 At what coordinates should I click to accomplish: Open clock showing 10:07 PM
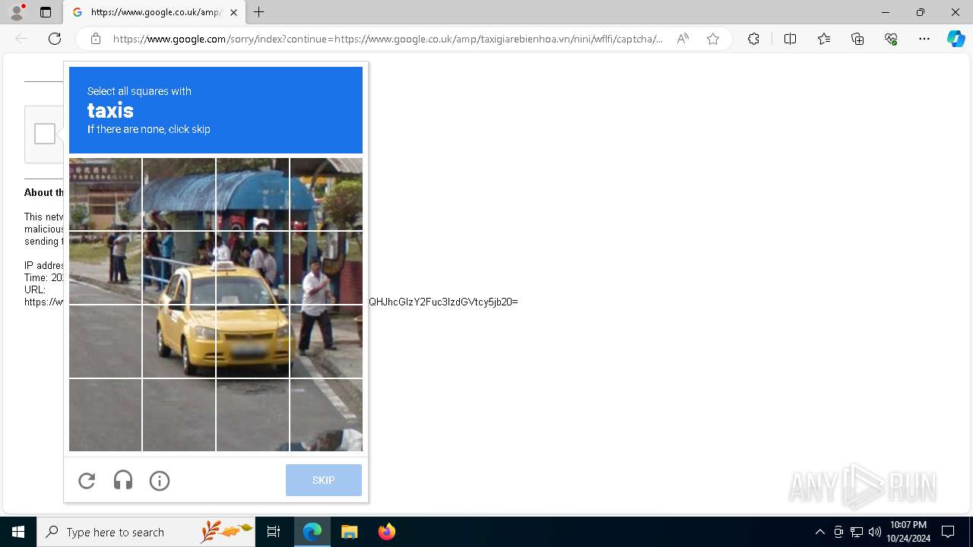tap(908, 532)
